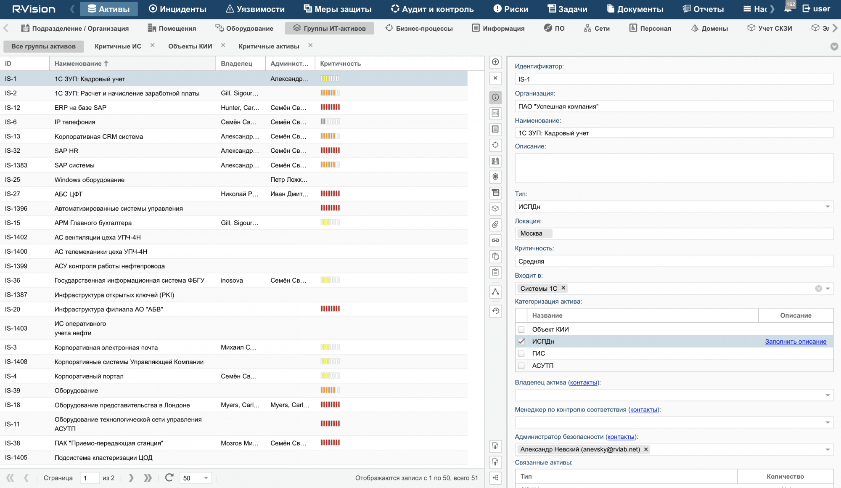Expand the Владелец актива dropdown
841x488 pixels.
(x=827, y=395)
